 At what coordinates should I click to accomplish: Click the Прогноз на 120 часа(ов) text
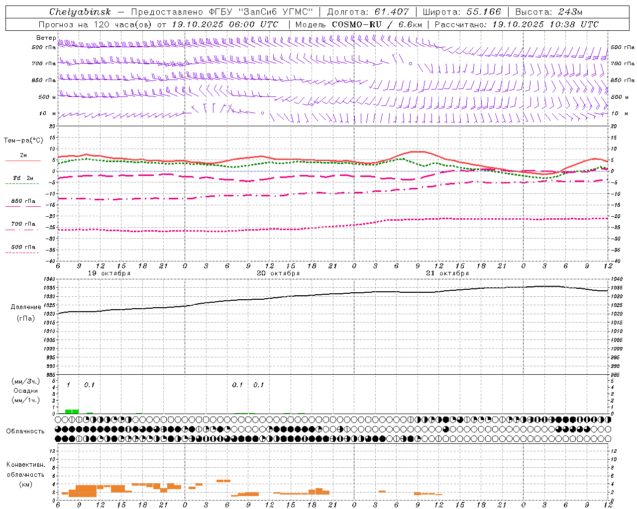click(x=95, y=24)
